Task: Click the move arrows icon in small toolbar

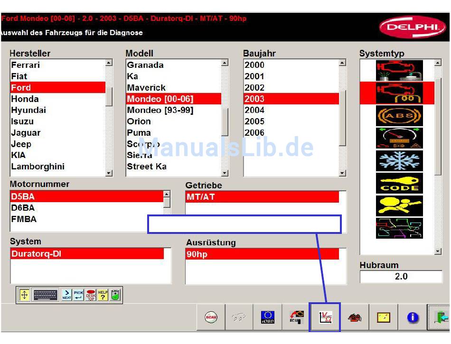Action: (24, 295)
